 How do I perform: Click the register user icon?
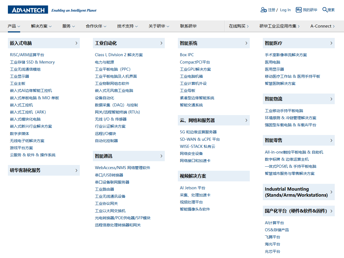pyautogui.click(x=263, y=10)
